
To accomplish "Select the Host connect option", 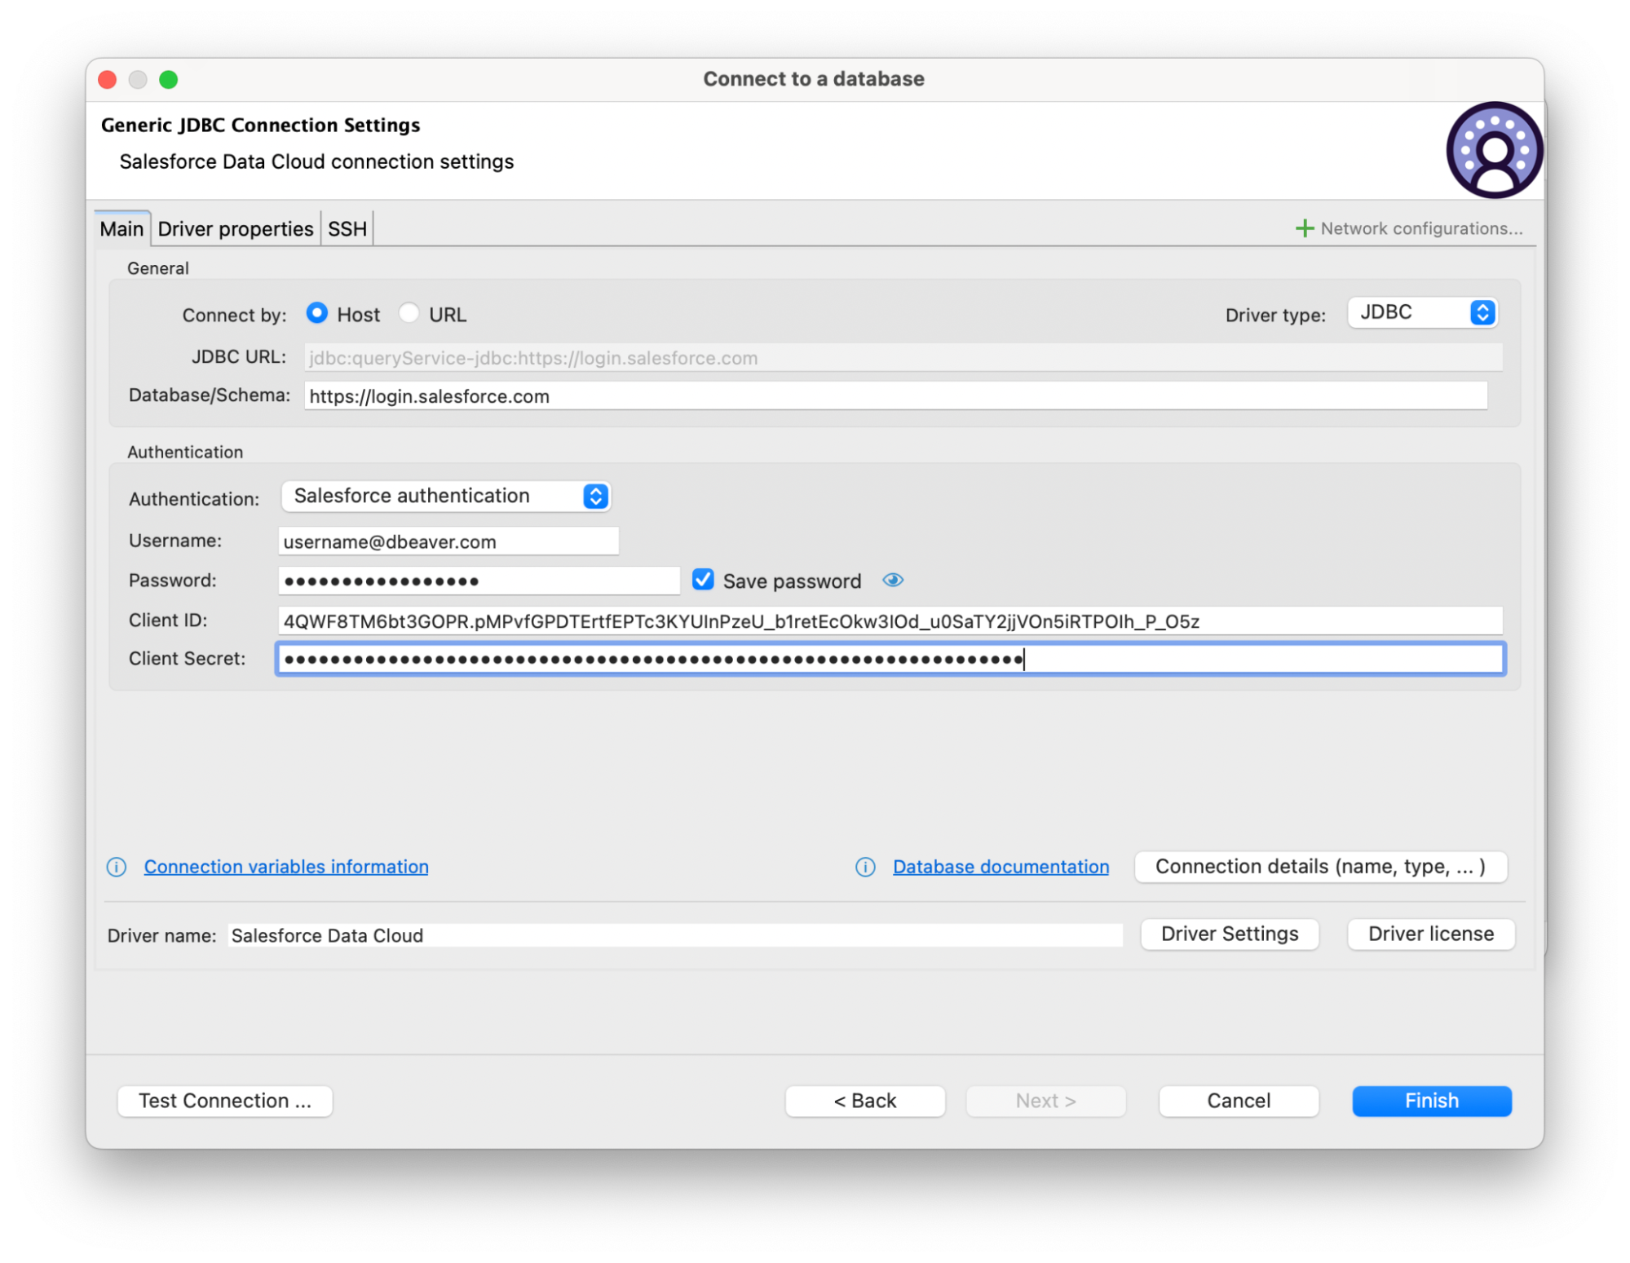I will (x=318, y=313).
